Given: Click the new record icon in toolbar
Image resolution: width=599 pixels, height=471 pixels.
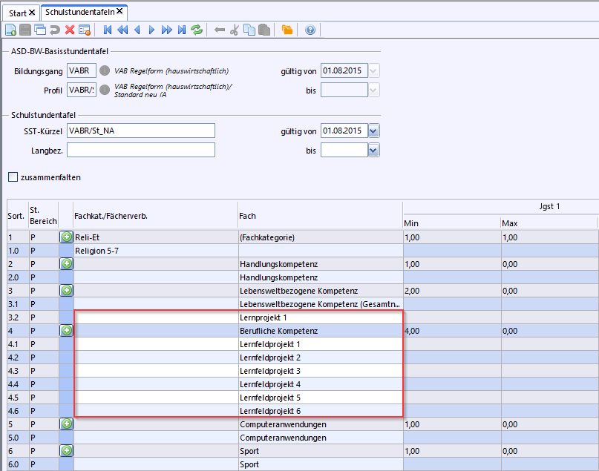Looking at the screenshot, I should (10, 30).
